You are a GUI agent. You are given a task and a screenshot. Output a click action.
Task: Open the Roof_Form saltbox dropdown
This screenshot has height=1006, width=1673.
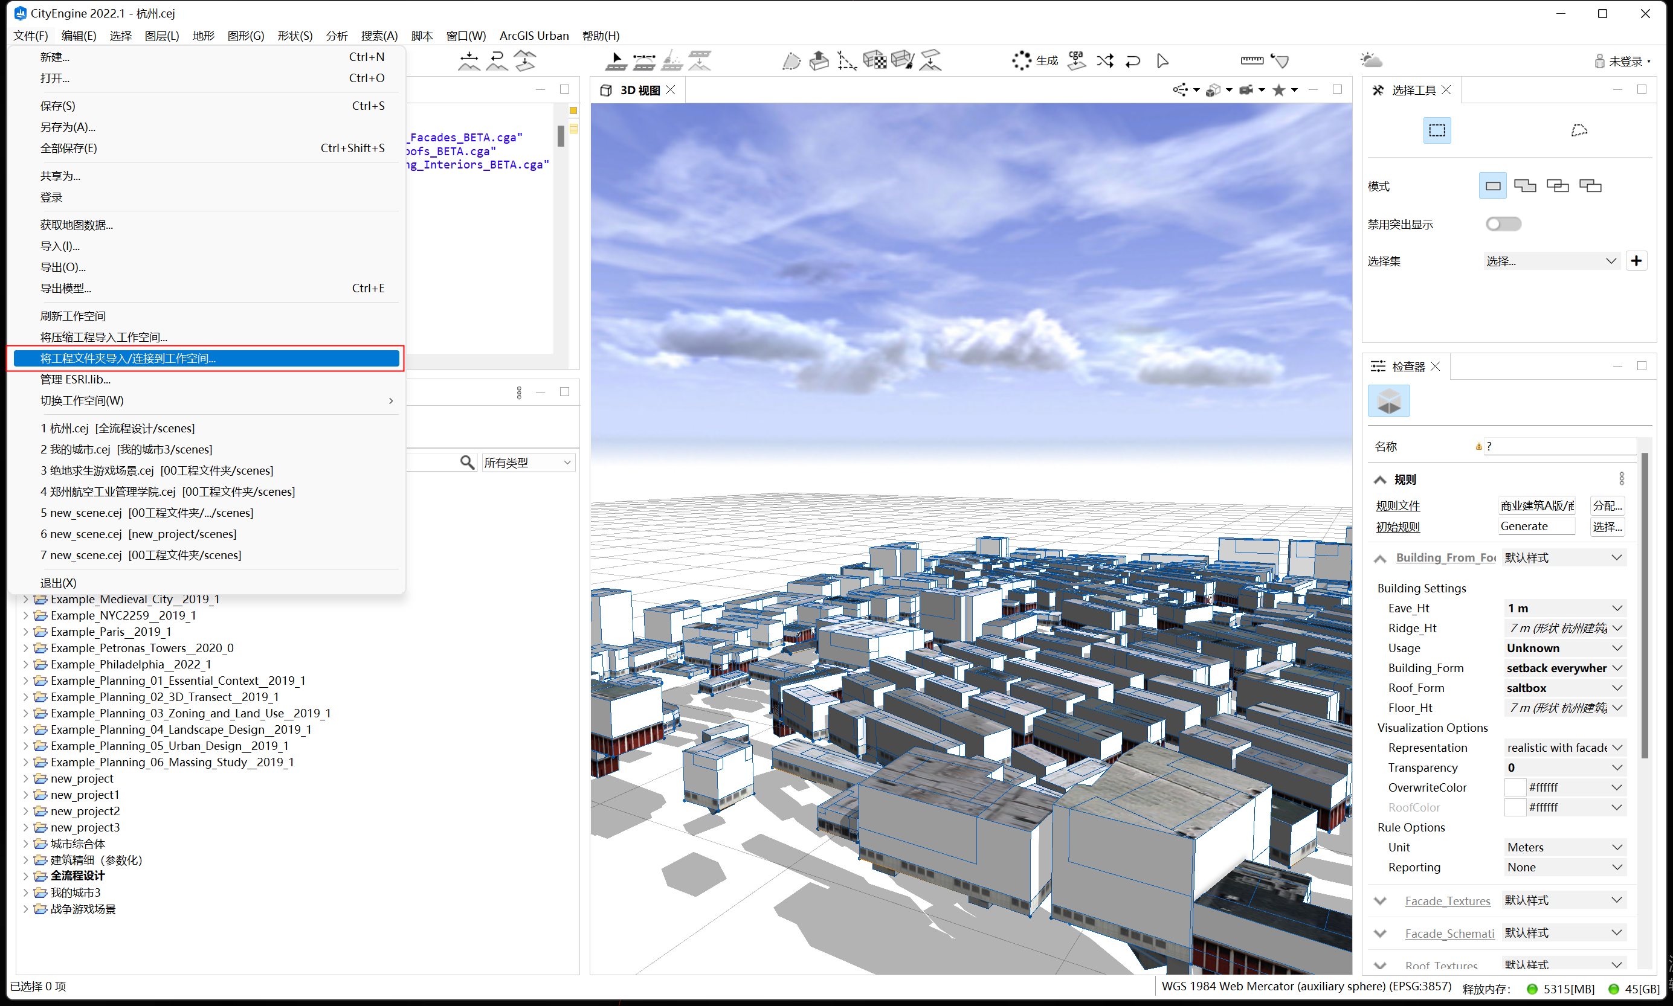1563,687
